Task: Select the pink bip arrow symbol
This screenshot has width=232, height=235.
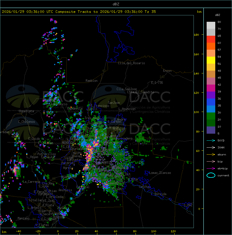Action: [x=211, y=161]
